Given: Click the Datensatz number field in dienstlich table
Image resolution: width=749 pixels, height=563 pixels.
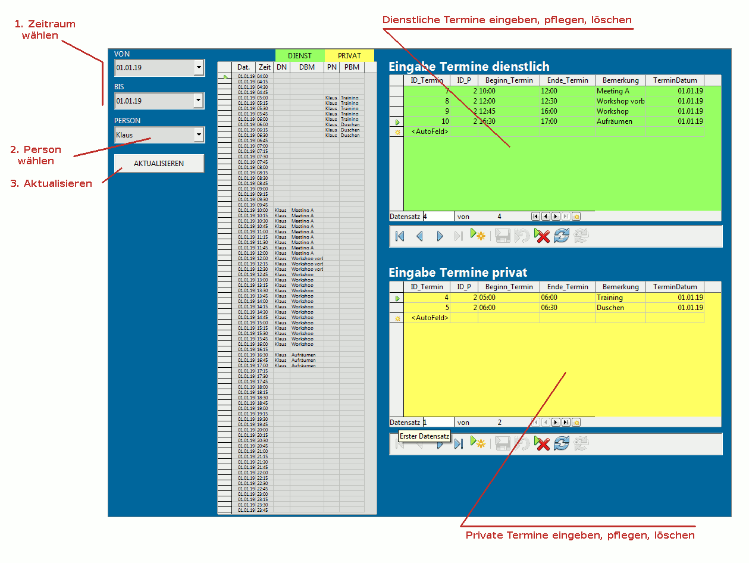Looking at the screenshot, I should 438,217.
